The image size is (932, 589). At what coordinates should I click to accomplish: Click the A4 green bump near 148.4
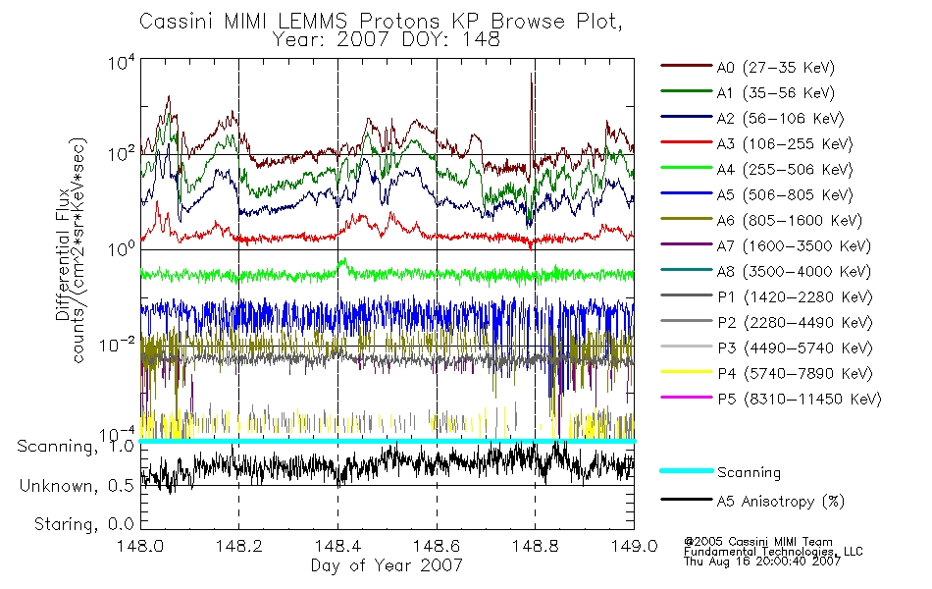tap(343, 264)
